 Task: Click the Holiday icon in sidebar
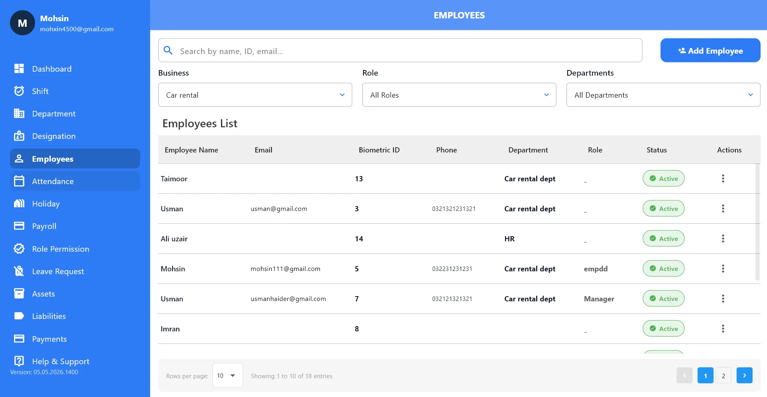[x=19, y=204]
